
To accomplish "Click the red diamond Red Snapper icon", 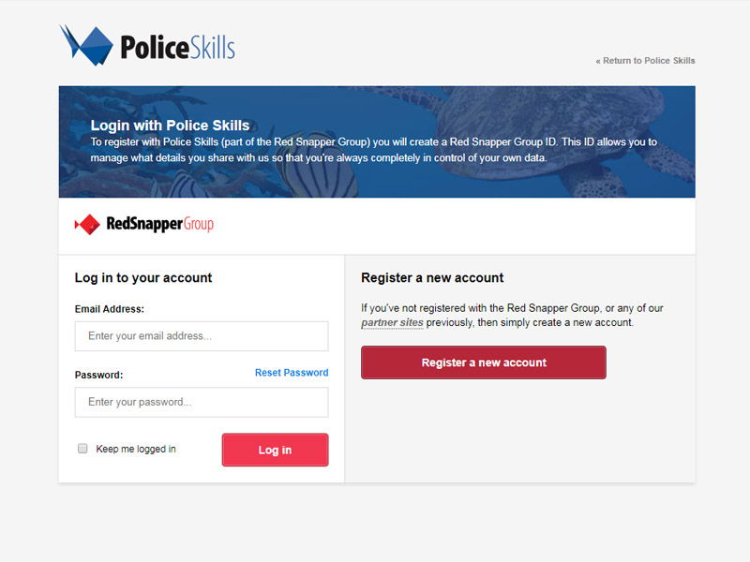I will (x=87, y=225).
